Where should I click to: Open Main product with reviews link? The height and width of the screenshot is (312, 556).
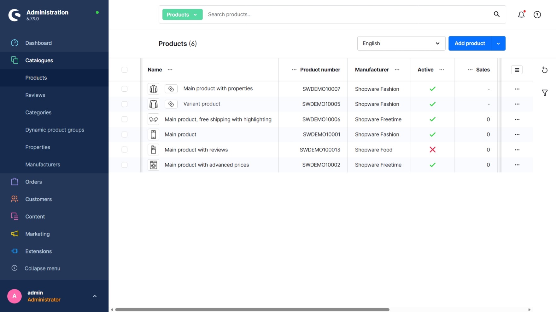[x=196, y=150]
